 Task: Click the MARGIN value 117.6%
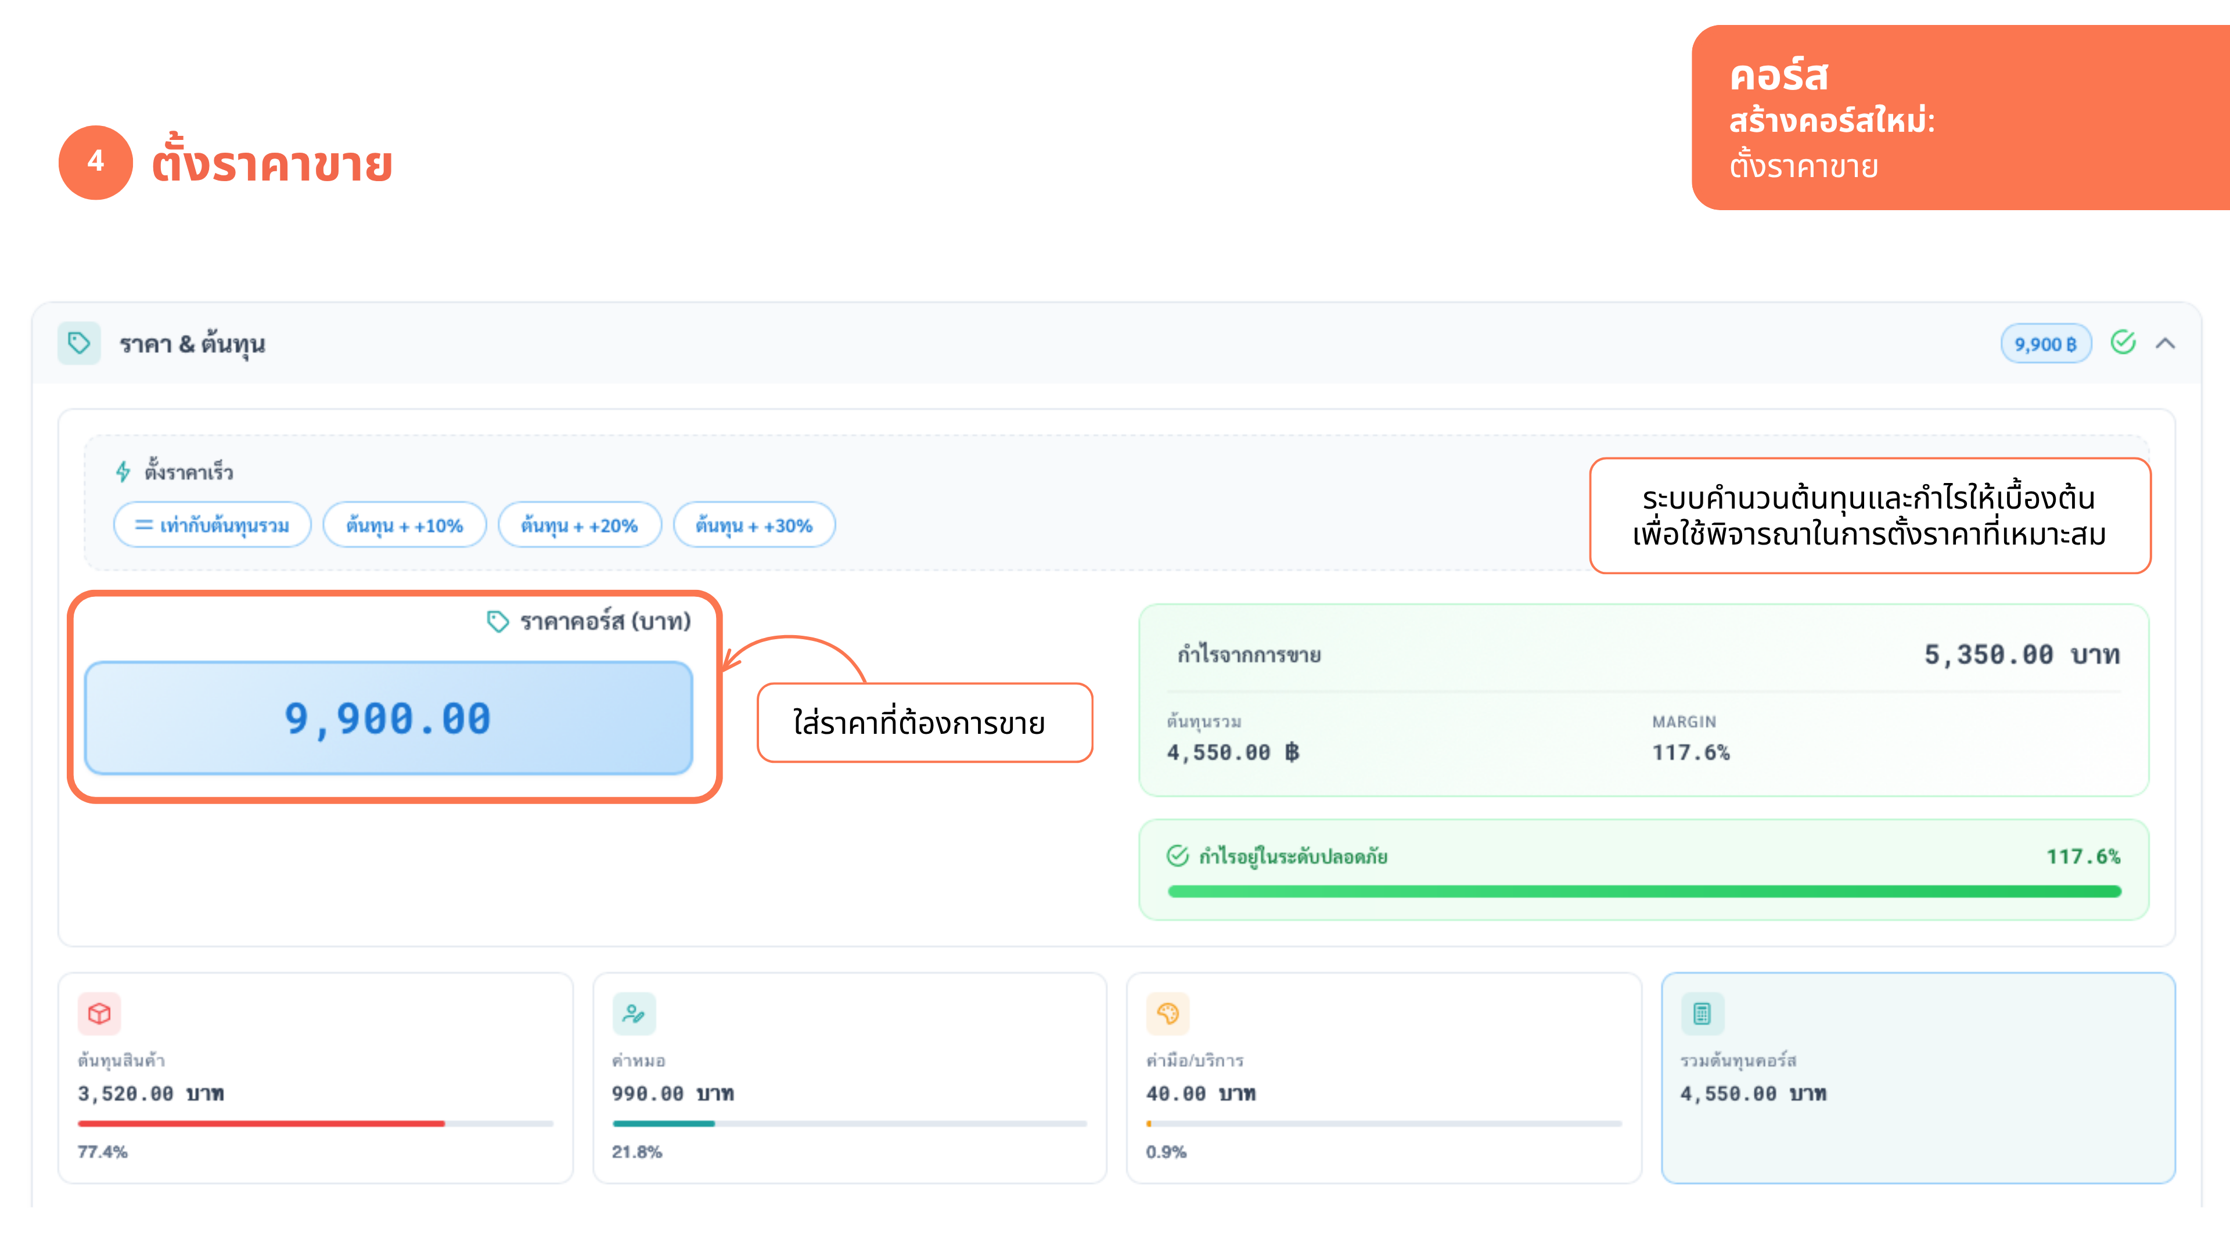(1691, 752)
